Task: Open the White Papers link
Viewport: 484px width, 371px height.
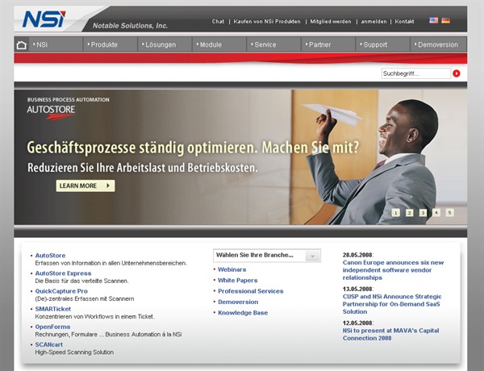Action: [238, 280]
